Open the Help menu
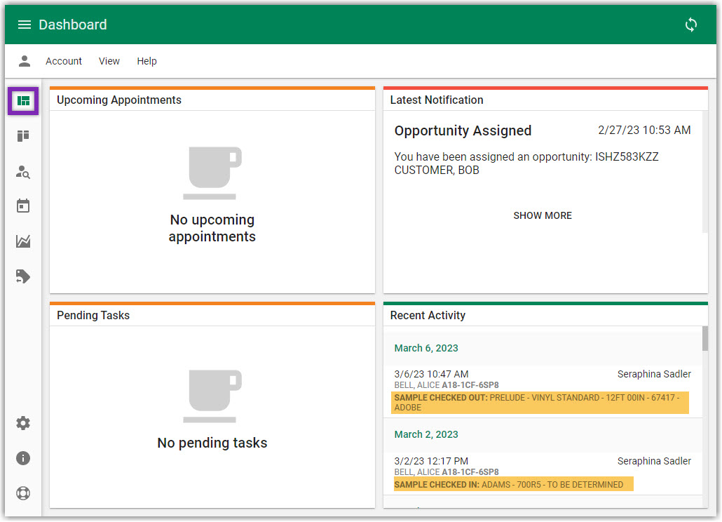 147,61
